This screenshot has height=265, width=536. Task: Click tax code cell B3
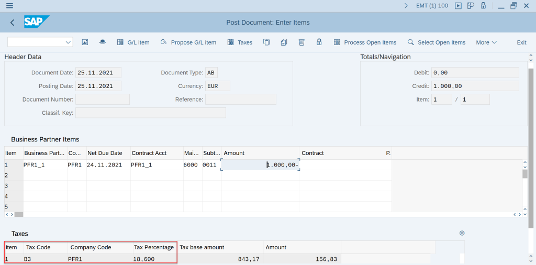(x=46, y=259)
